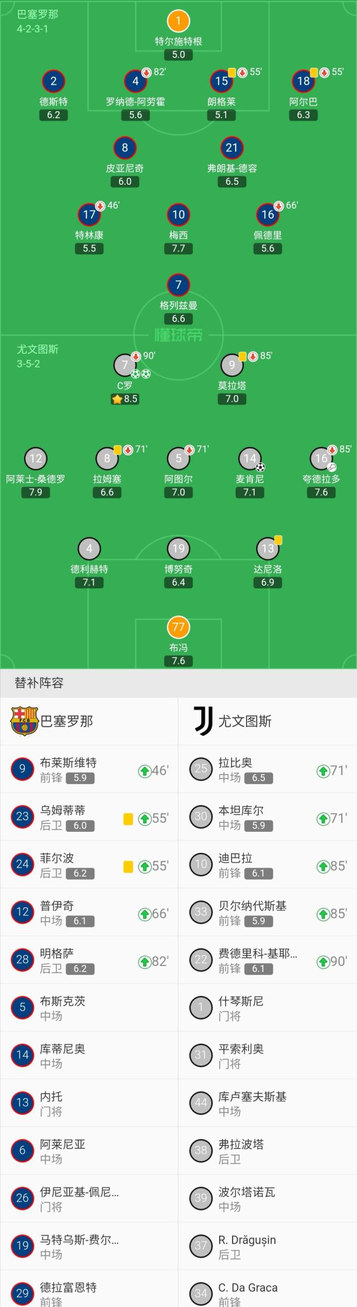Select goalkeeper Ter Stegen's orange number 1 icon
The height and width of the screenshot is (1307, 357).
pyautogui.click(x=178, y=21)
